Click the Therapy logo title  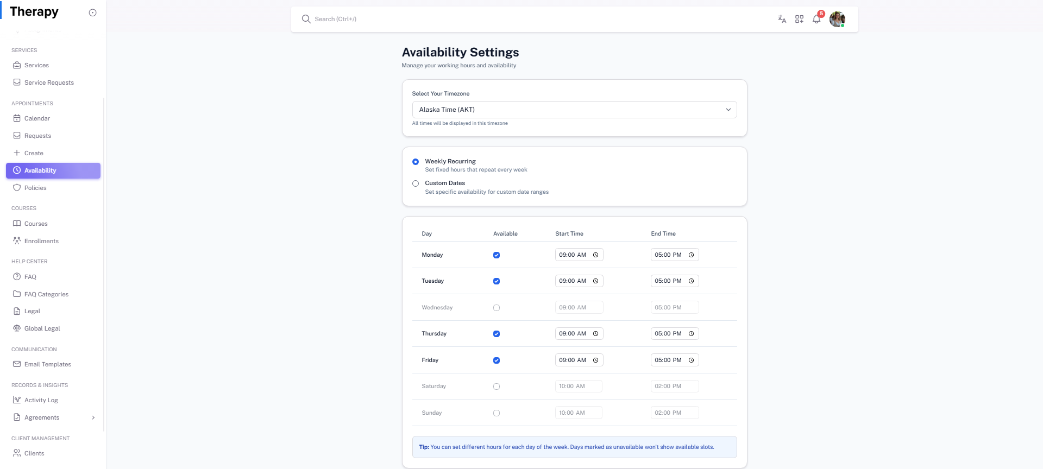click(x=34, y=12)
